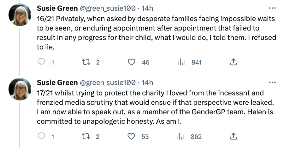This screenshot has height=148, width=284.
Task: Open the 17/21 tweet text mentioning GenderGP
Action: [155, 107]
